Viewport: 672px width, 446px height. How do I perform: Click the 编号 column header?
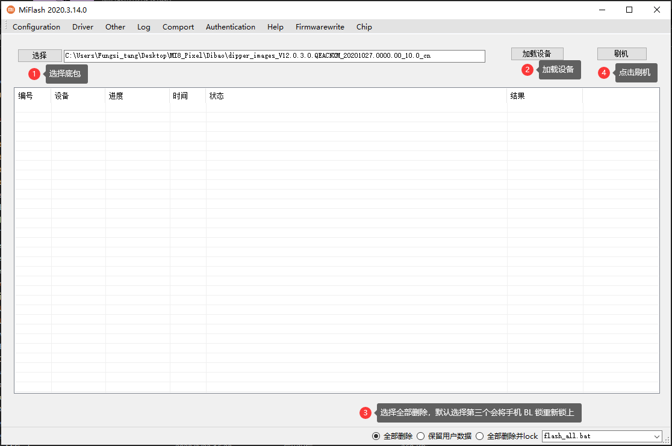tap(33, 96)
